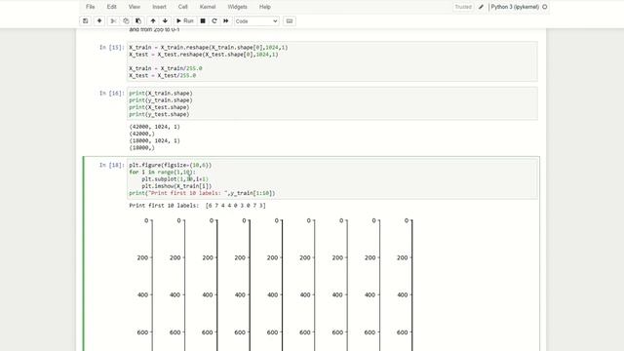Click into the X_train reshape code line
This screenshot has width=624, height=351.
point(208,48)
